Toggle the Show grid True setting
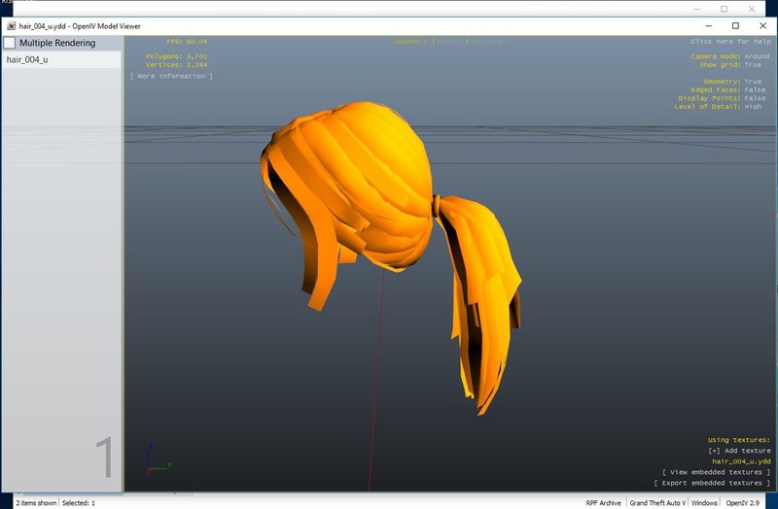 [x=752, y=65]
